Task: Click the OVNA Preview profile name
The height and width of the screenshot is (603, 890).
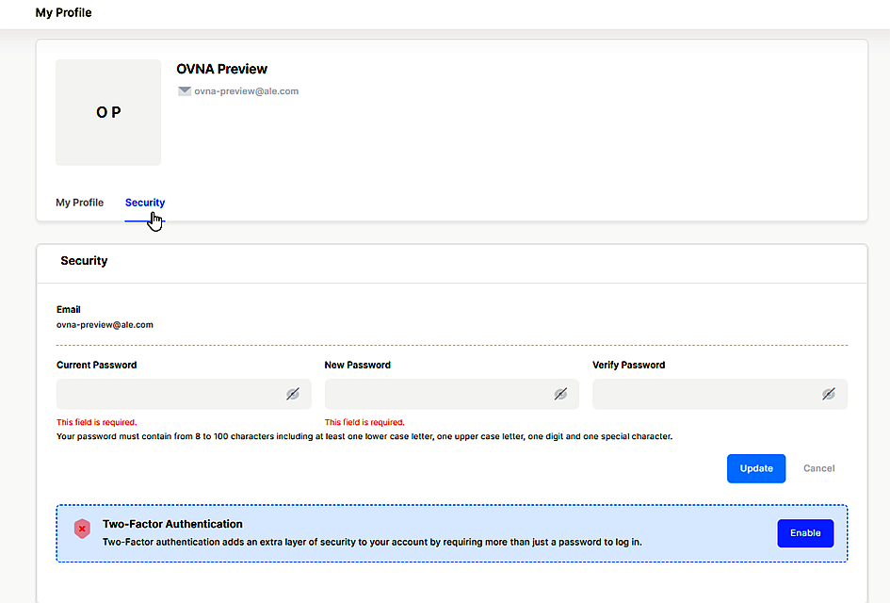Action: (x=222, y=69)
